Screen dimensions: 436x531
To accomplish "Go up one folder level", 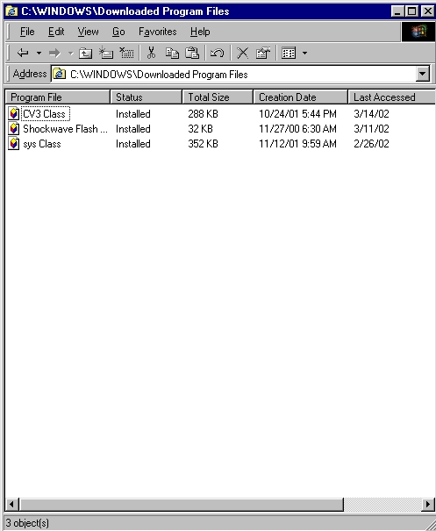I will (85, 53).
